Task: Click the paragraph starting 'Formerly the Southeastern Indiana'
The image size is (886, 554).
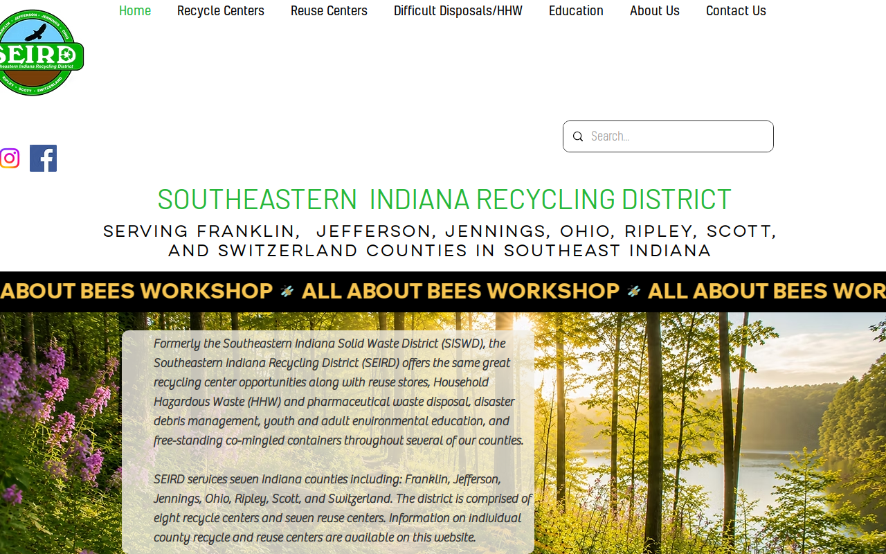Action: (x=339, y=392)
